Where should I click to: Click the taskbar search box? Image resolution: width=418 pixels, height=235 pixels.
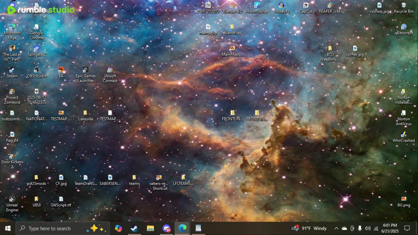[x=63, y=228]
